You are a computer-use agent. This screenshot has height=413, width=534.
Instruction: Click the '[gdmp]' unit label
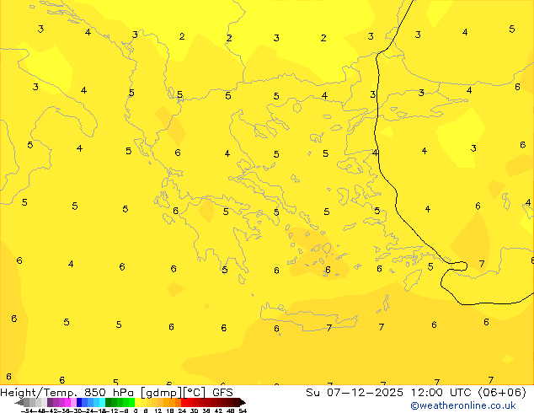coord(162,393)
